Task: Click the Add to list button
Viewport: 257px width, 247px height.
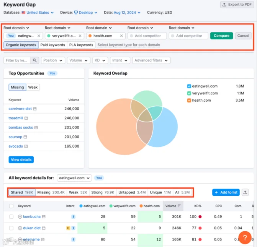Action: (226, 192)
